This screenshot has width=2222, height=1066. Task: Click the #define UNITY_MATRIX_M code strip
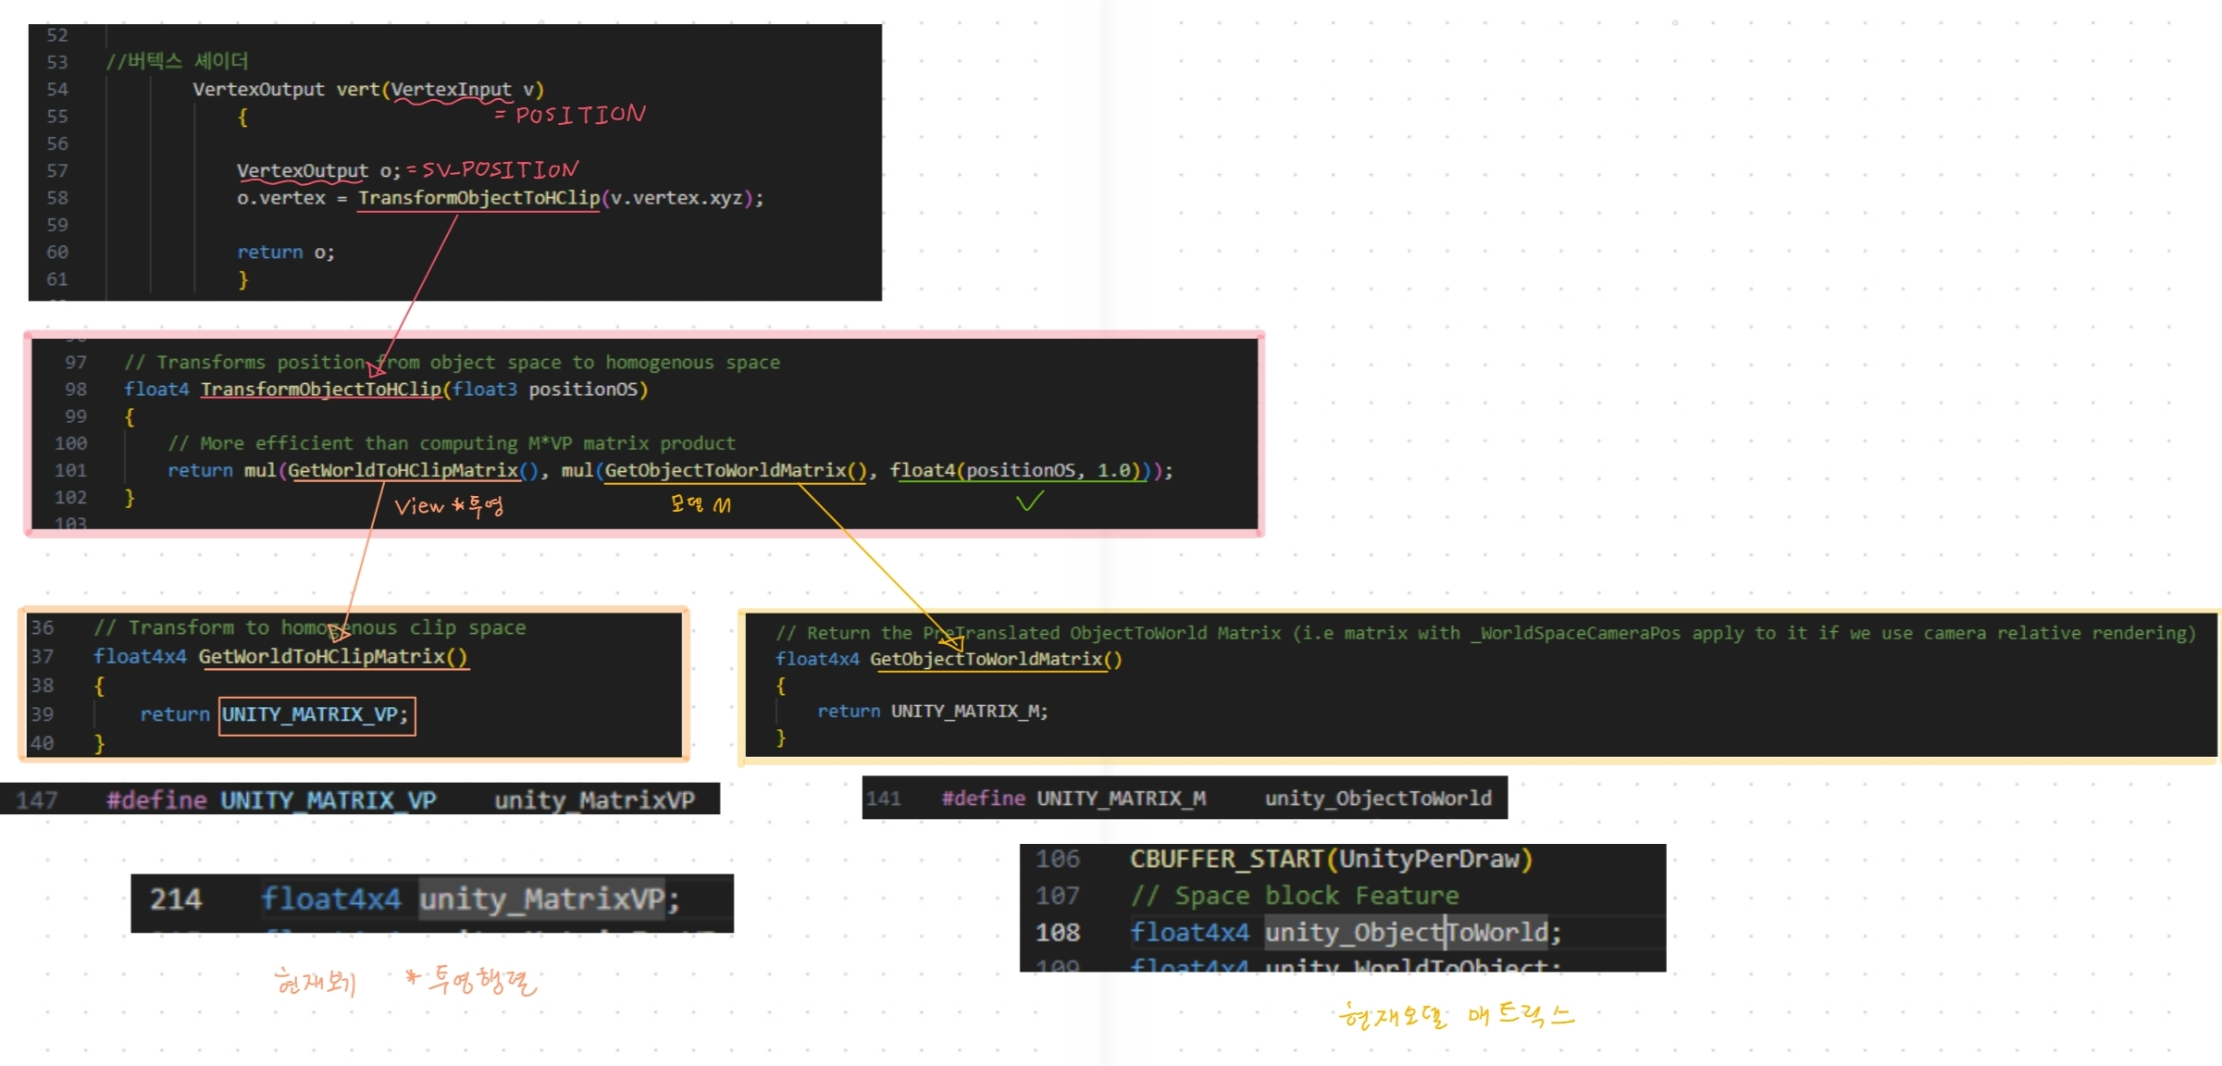click(1185, 798)
